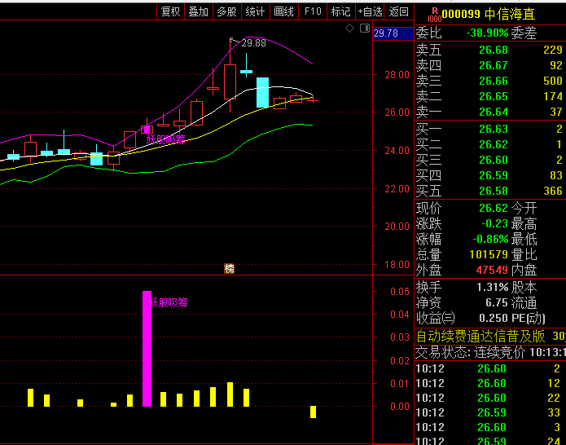Screen dimensions: 566x445
Task: Click the large cyan candlestick on chart
Action: [262, 92]
